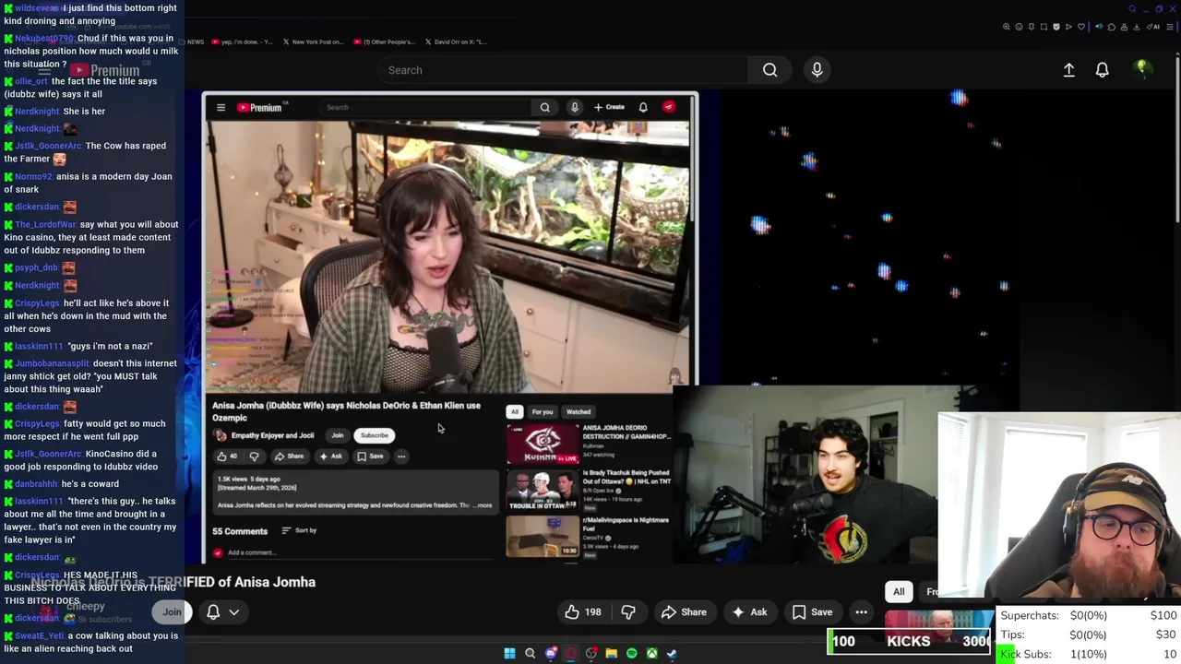Viewport: 1181px width, 664px height.
Task: Expand the inner description with ...more
Action: pos(483,505)
